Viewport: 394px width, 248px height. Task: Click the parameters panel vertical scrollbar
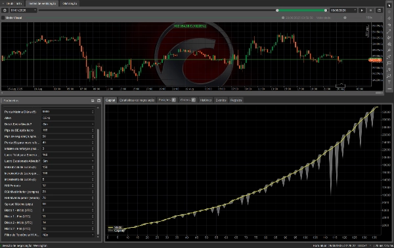pos(98,181)
